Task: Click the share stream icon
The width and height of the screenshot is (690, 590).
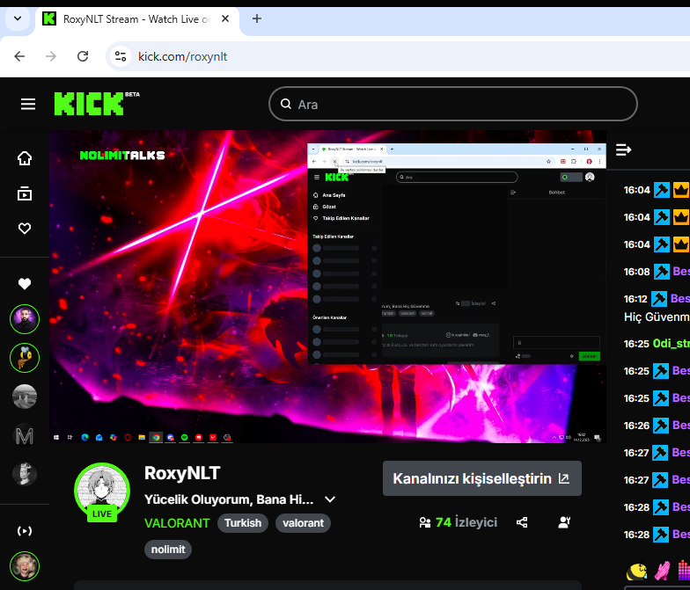Action: 522,522
